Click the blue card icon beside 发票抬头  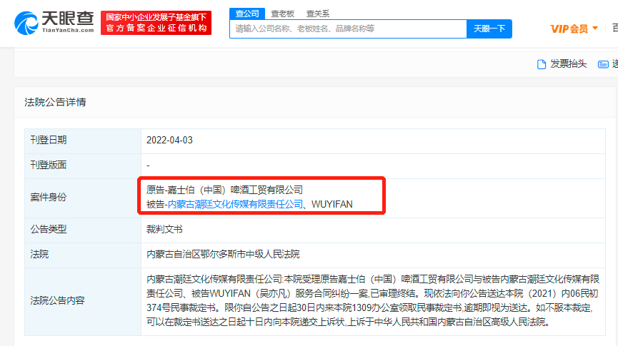click(603, 64)
